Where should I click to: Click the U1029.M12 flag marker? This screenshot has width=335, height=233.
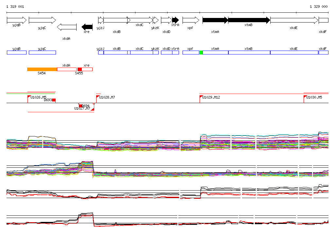[201, 97]
